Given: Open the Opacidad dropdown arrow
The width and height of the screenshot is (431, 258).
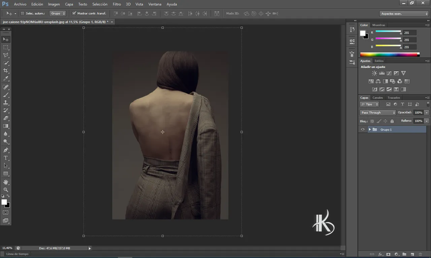Looking at the screenshot, I should click(x=427, y=113).
